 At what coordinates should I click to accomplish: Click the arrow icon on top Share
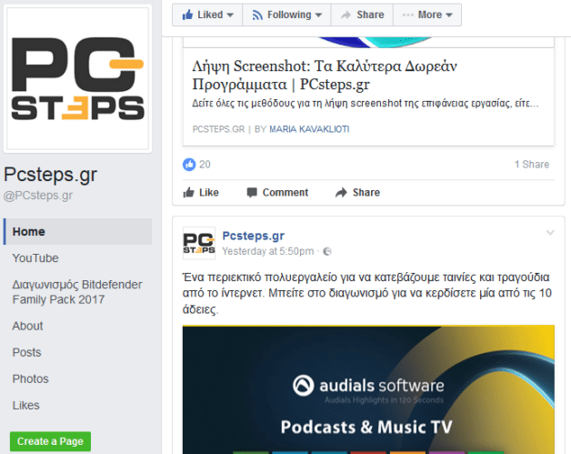click(x=346, y=15)
